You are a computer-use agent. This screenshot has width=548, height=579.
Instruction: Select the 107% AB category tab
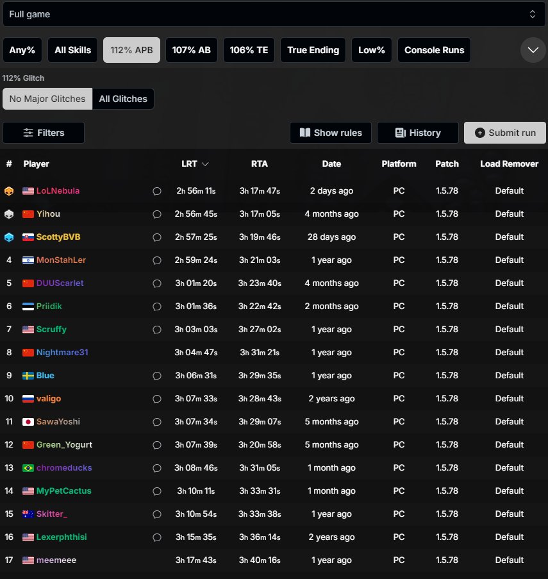(192, 50)
